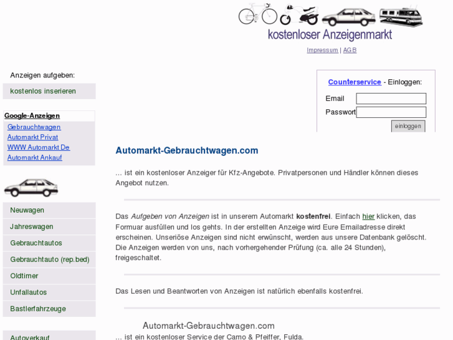Select Gebrauchtautos in the sidebar menu
This screenshot has height=340, width=453.
tap(49, 243)
